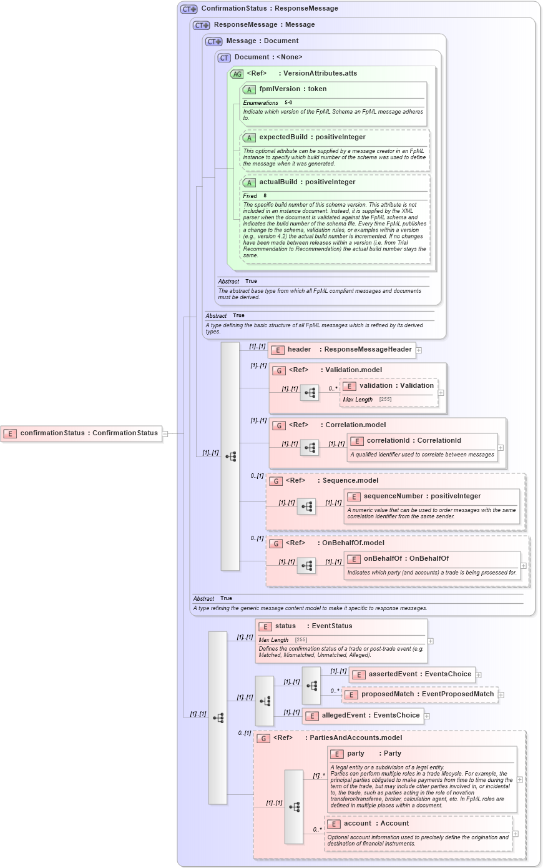Click the G icon of Sequence.model
The image size is (543, 868).
[x=276, y=481]
